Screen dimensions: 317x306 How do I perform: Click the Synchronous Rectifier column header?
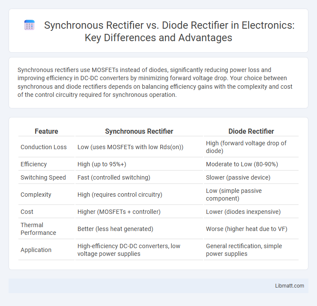point(139,131)
